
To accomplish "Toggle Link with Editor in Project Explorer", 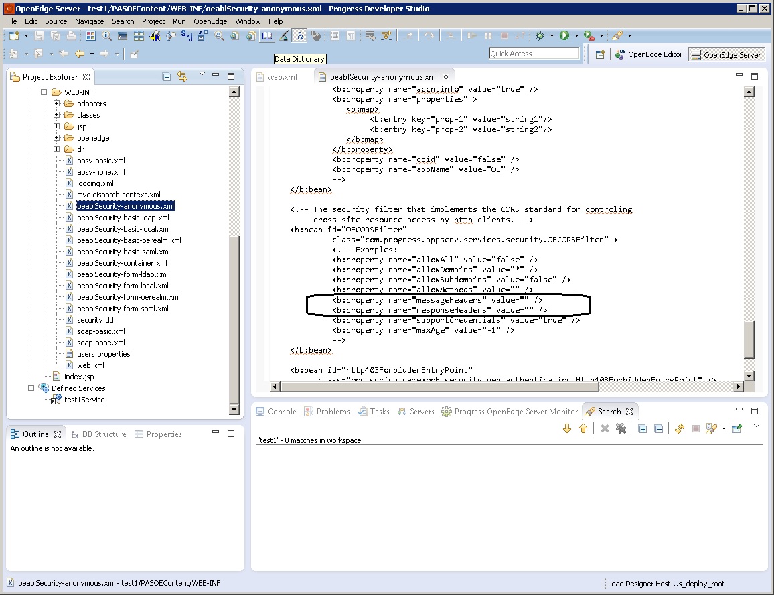I will [x=182, y=76].
